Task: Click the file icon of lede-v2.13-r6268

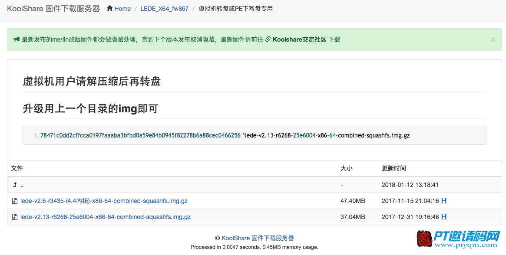Action: tap(14, 217)
